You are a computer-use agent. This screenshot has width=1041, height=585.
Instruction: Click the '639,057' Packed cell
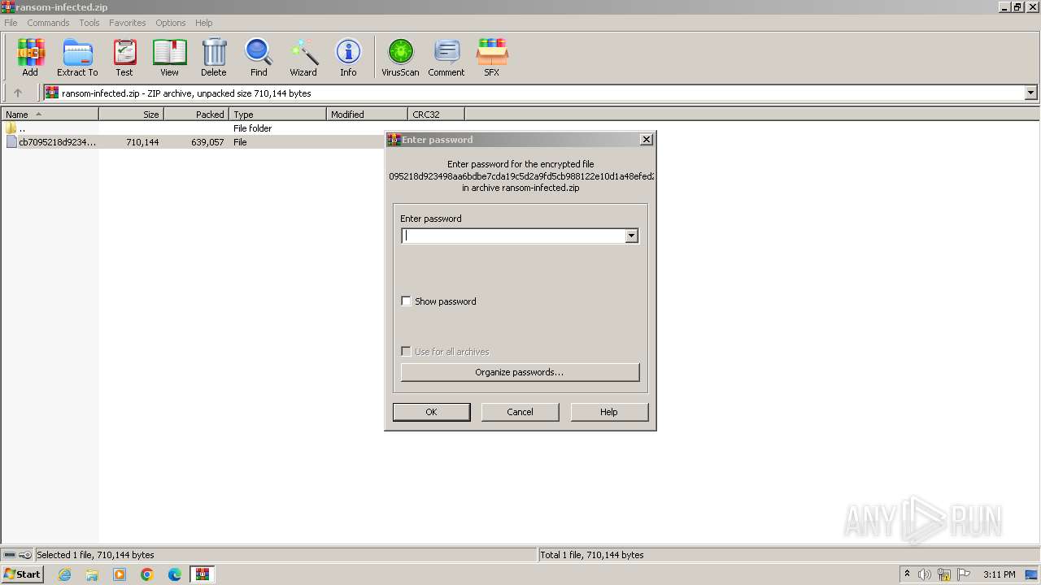(207, 142)
